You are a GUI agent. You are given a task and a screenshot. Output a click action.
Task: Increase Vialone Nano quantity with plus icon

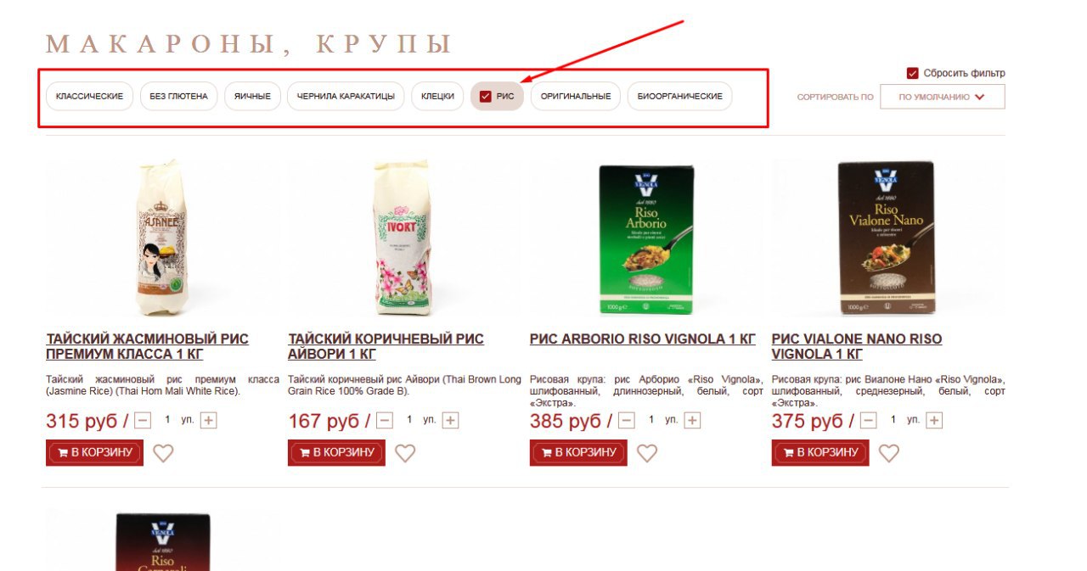click(934, 420)
